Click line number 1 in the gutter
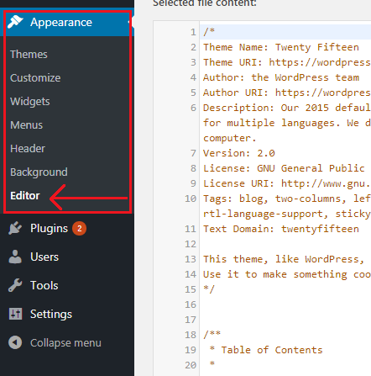 tap(193, 32)
